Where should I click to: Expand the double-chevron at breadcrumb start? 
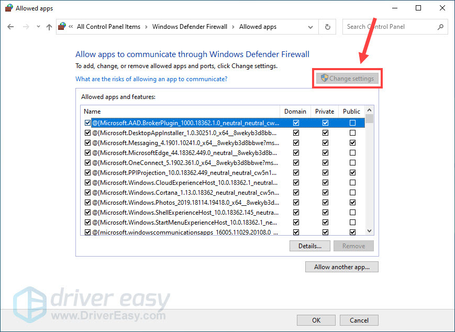[71, 27]
